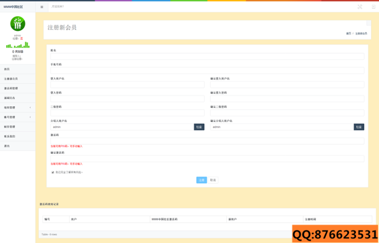The height and width of the screenshot is (243, 379).
Task: Click the 取消 cancel button
Action: pos(213,180)
